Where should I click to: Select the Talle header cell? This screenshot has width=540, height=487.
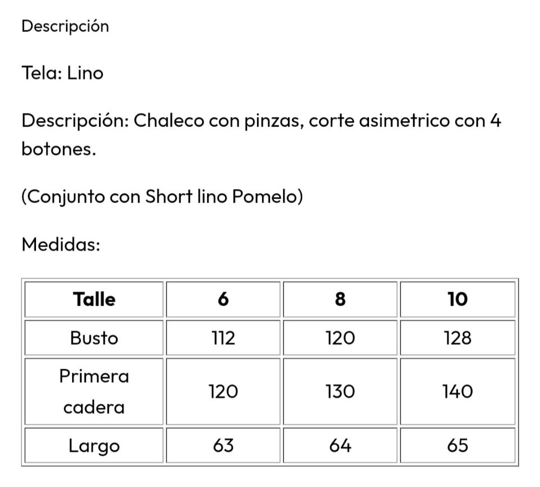(x=94, y=299)
